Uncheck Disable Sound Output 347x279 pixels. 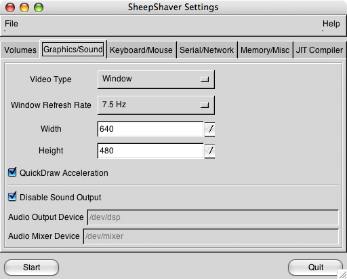tap(12, 197)
